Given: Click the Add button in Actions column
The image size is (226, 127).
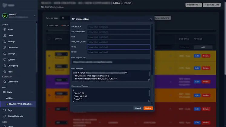Looking at the screenshot, I should click(203, 47).
